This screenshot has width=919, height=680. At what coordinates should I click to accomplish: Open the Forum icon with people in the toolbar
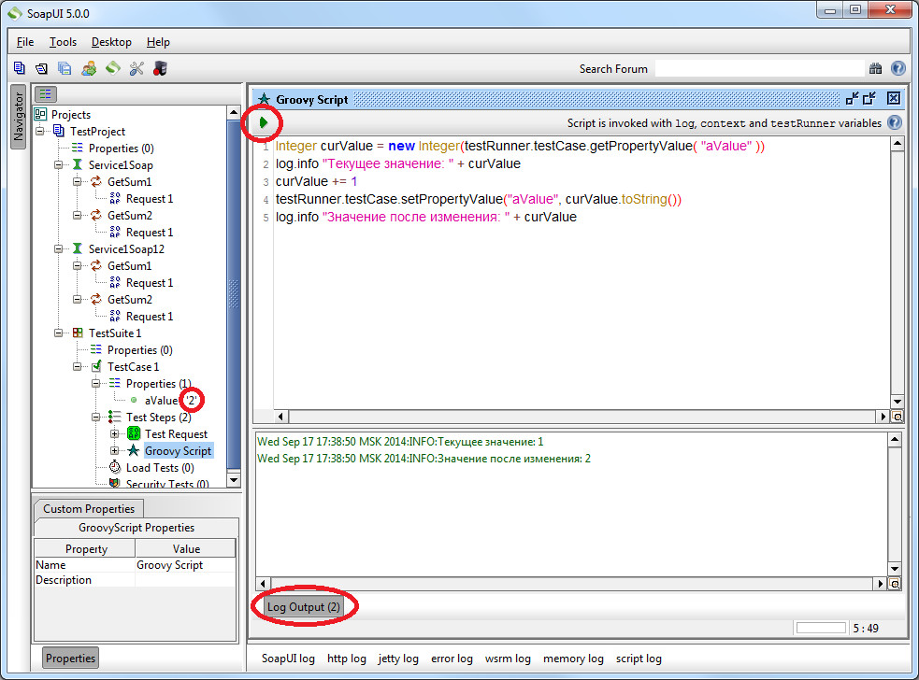pyautogui.click(x=89, y=68)
